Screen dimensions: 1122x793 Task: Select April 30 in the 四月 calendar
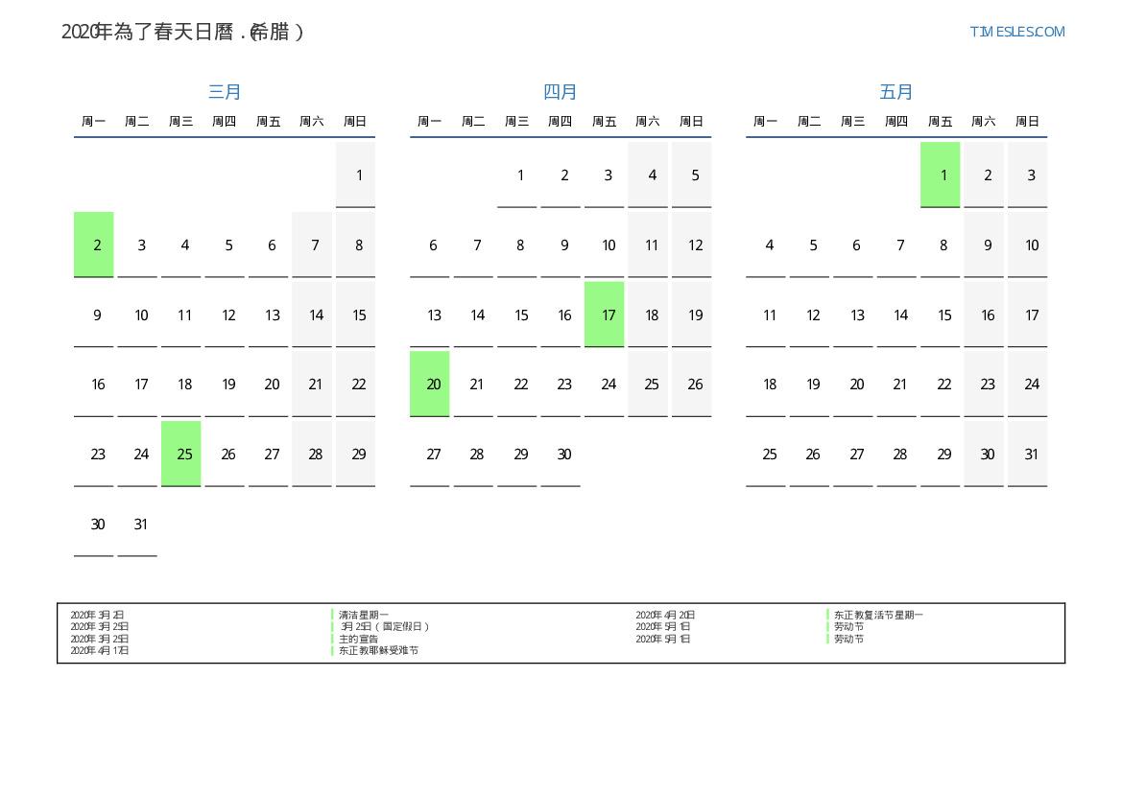coord(561,455)
